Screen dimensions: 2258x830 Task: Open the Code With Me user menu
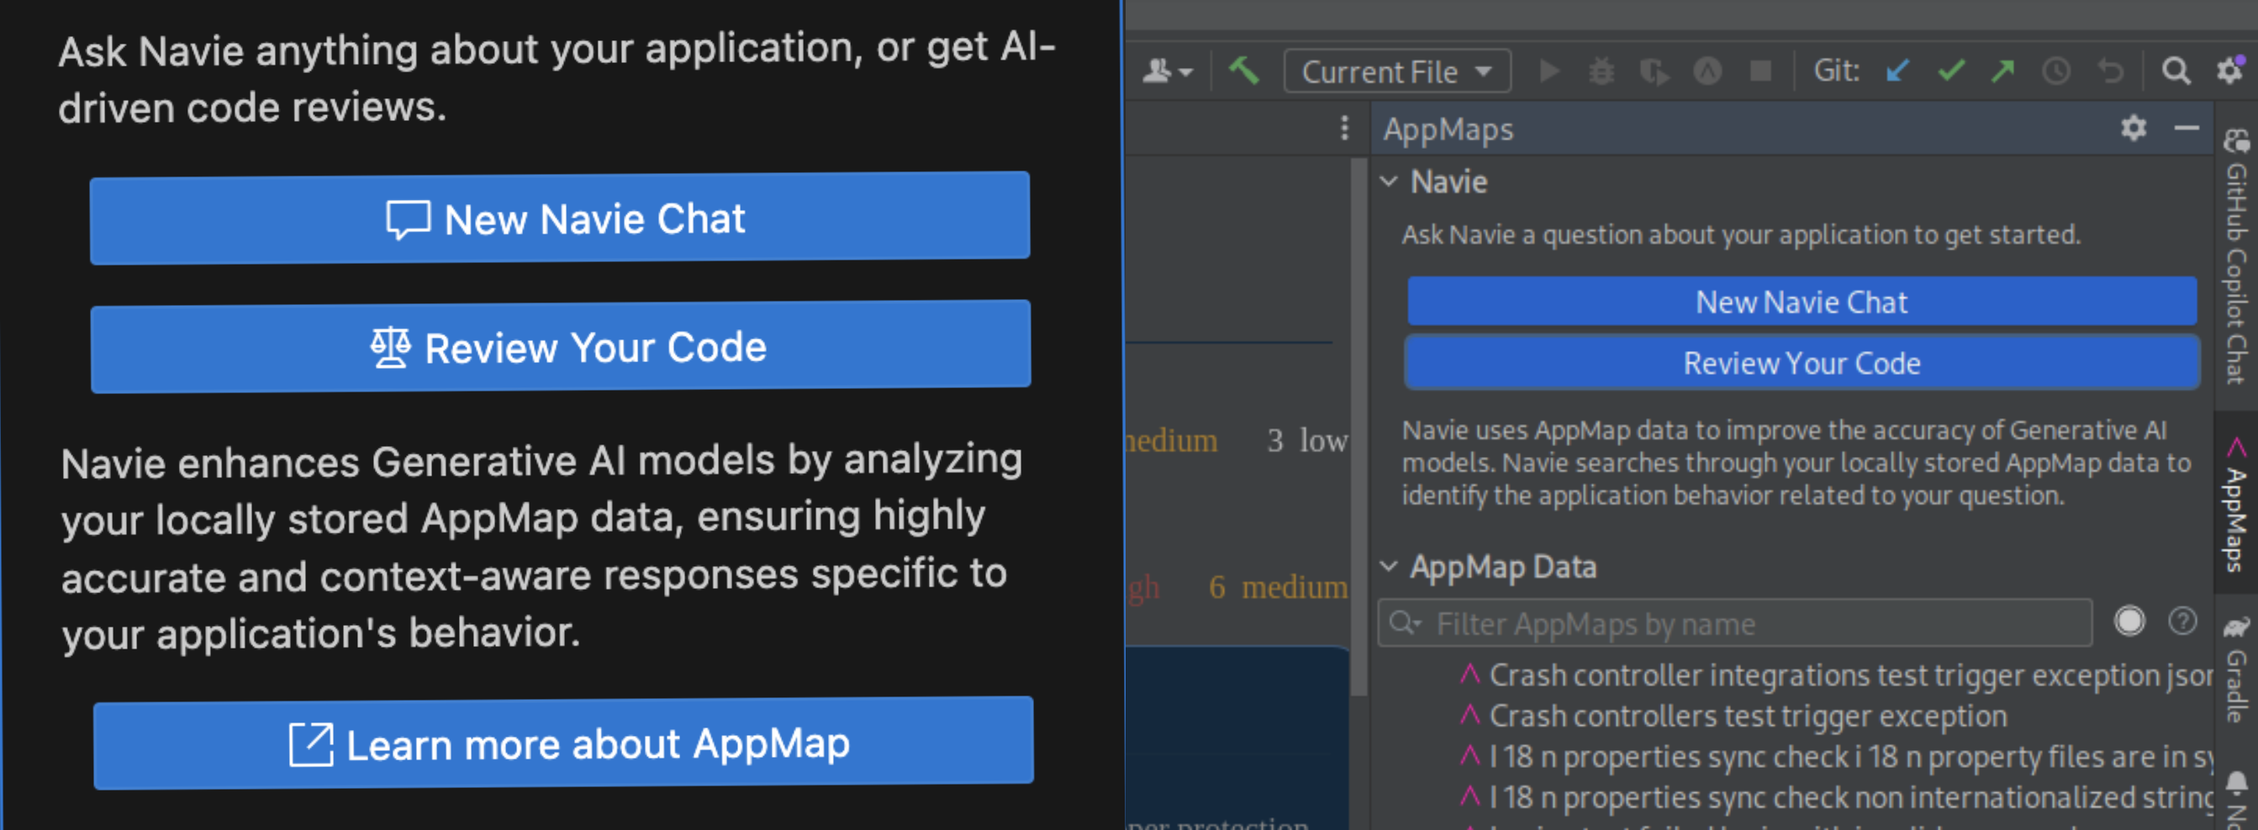(1168, 71)
